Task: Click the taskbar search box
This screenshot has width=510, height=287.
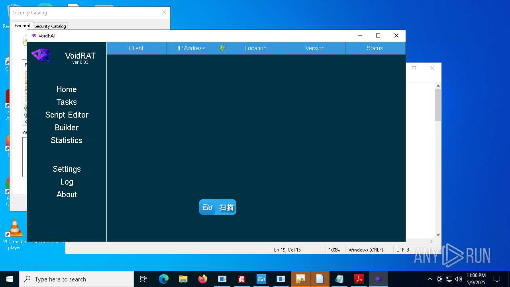Action: coord(76,279)
